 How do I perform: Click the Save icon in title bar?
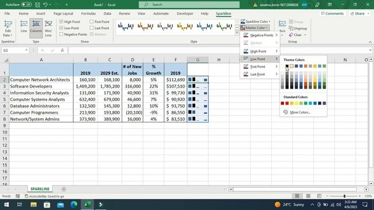37,5
